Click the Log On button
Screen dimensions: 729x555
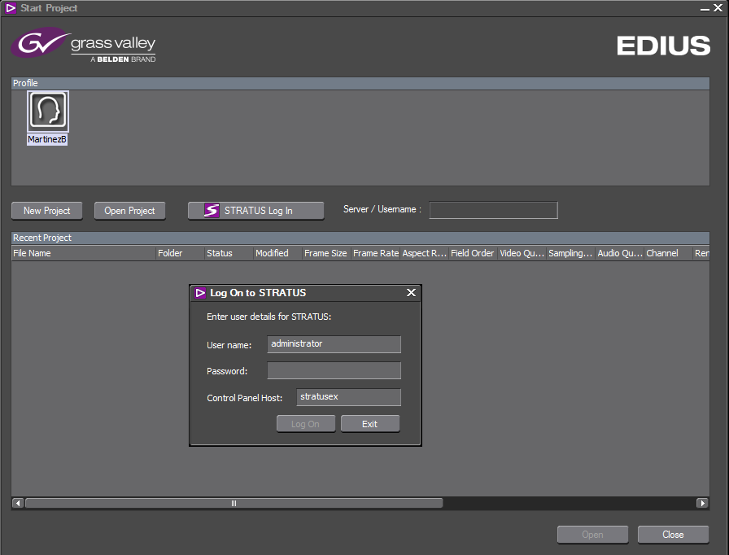[x=305, y=424]
